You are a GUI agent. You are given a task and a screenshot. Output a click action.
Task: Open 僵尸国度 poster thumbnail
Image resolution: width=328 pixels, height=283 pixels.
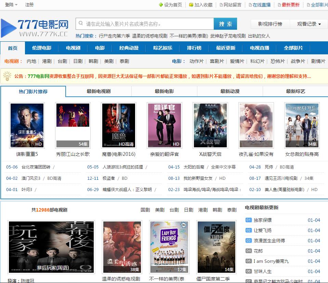tap(217, 247)
